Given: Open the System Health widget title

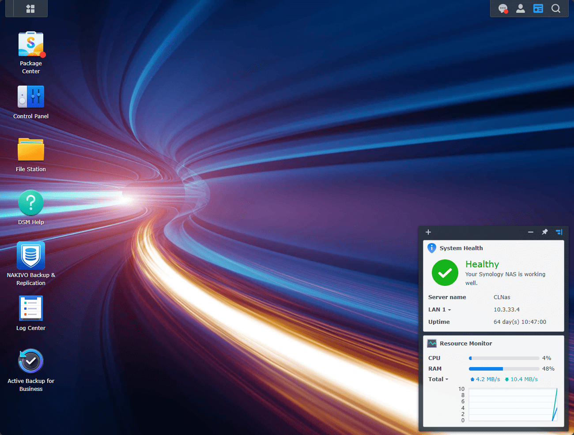Looking at the screenshot, I should 461,248.
